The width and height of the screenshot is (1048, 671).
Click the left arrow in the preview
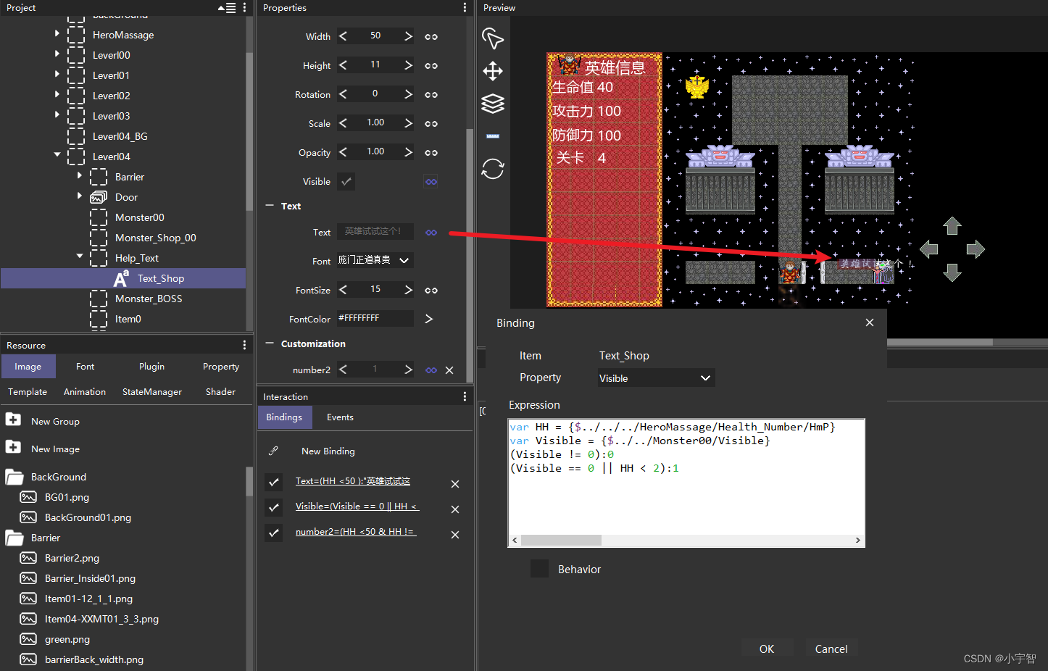pos(928,249)
